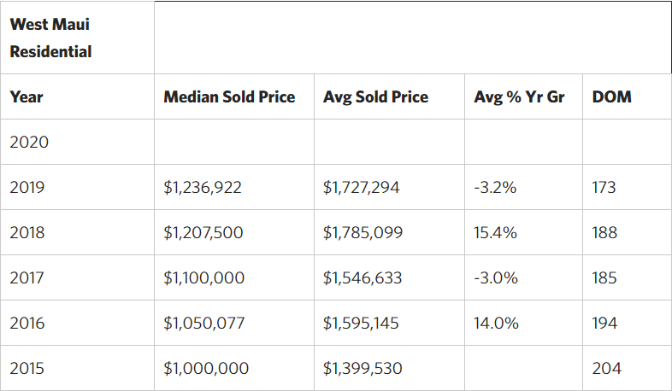Click the Median Sold Price header
Image resolution: width=672 pixels, height=391 pixels.
(x=229, y=96)
